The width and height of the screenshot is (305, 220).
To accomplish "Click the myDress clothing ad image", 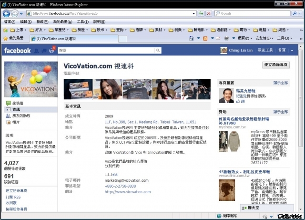I will tap(230, 141).
